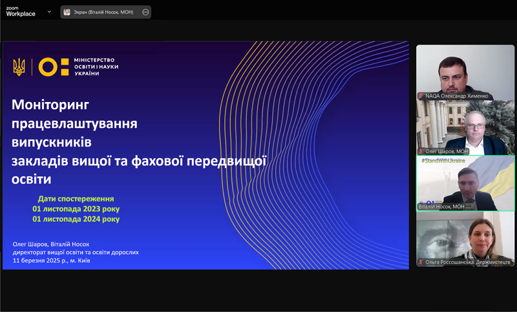
Task: Click the Zoom Workplace logo
Action: click(x=21, y=12)
